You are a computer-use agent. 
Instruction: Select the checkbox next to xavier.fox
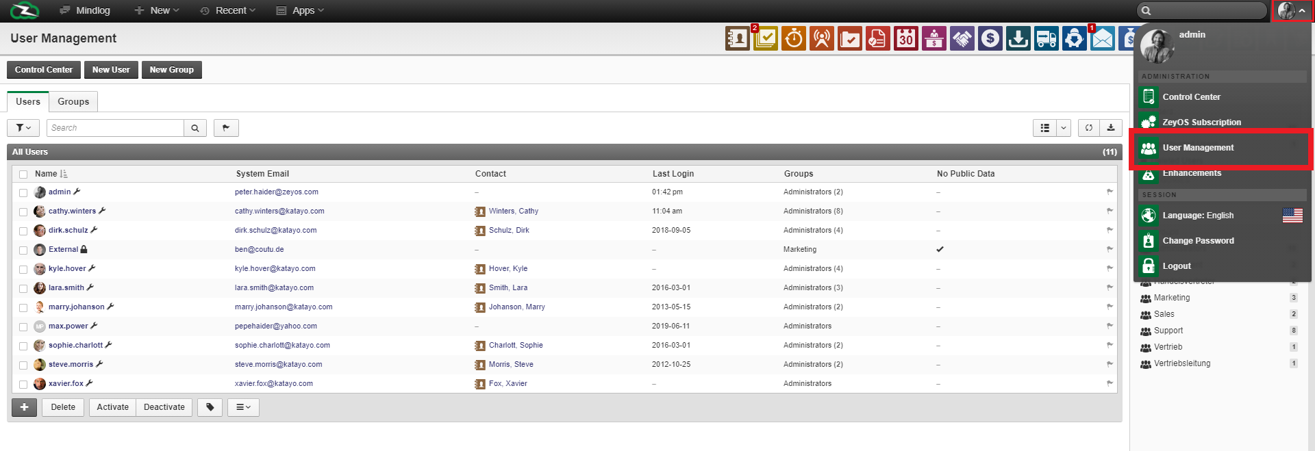click(x=23, y=385)
